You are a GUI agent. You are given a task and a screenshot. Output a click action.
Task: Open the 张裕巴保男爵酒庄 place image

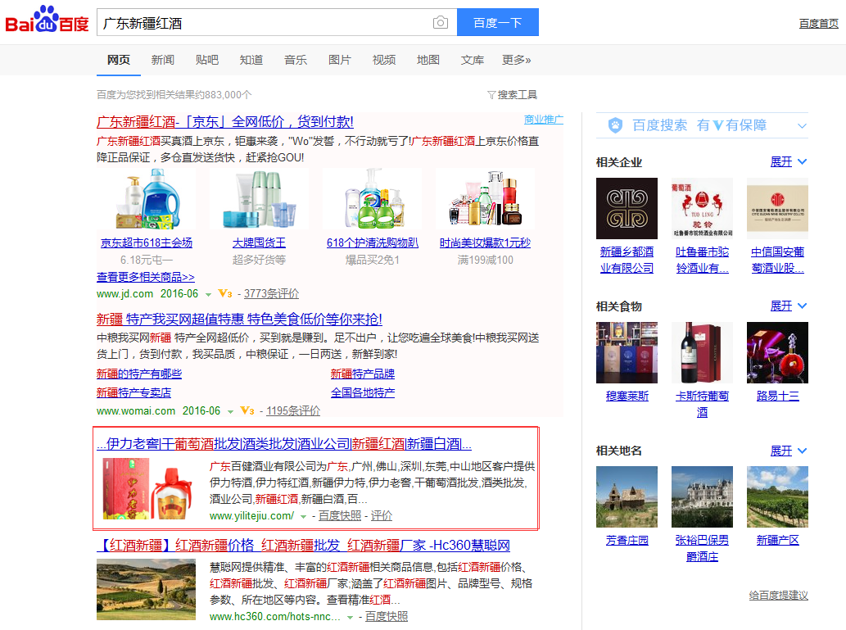[702, 496]
